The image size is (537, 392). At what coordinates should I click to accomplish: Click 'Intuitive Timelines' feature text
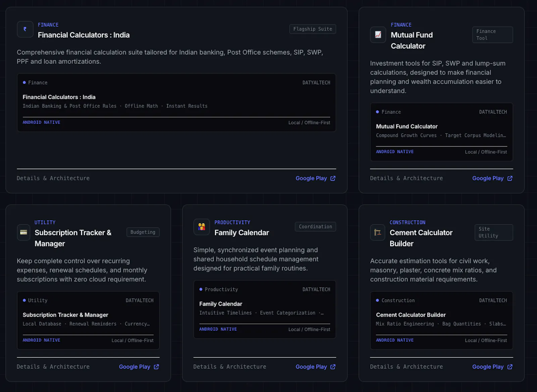226,313
